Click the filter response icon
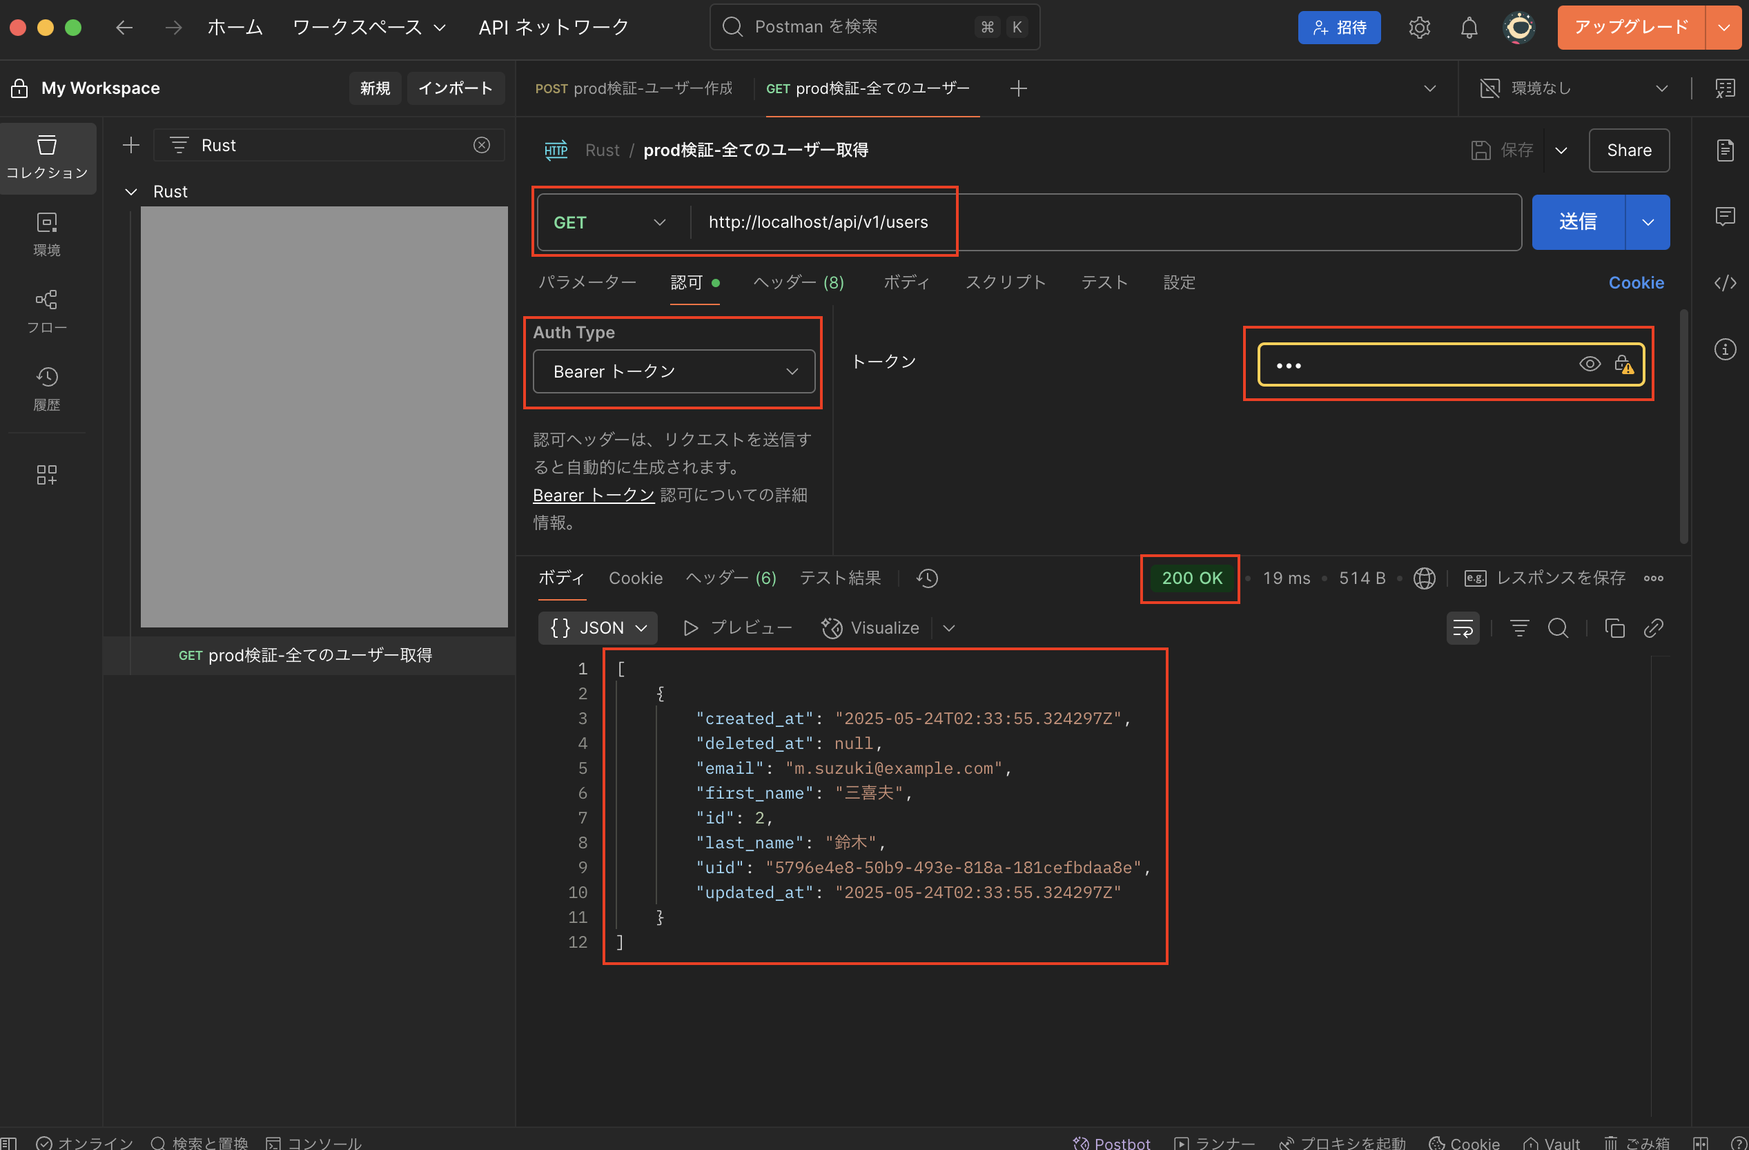The height and width of the screenshot is (1150, 1749). [1519, 627]
